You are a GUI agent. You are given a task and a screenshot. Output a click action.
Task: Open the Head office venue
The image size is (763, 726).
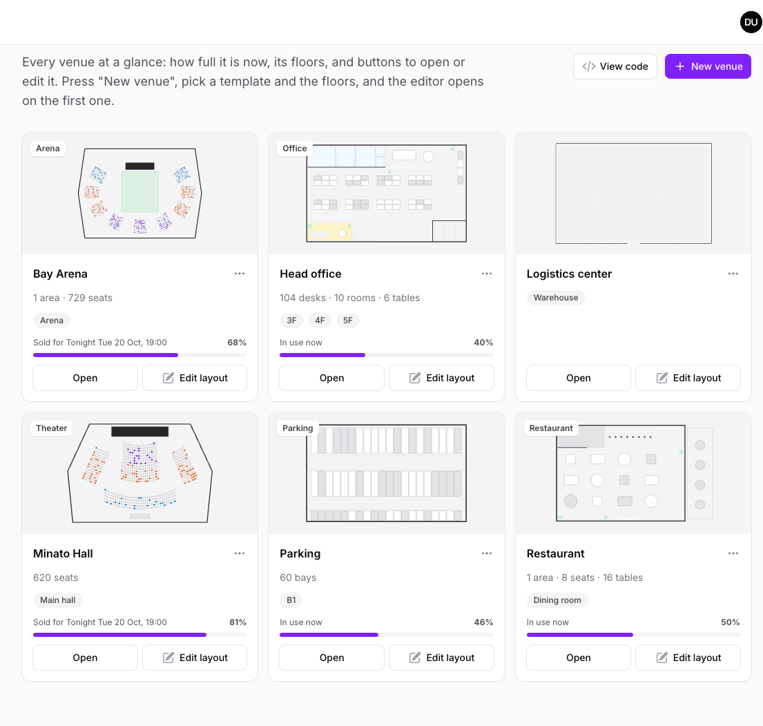click(x=332, y=378)
